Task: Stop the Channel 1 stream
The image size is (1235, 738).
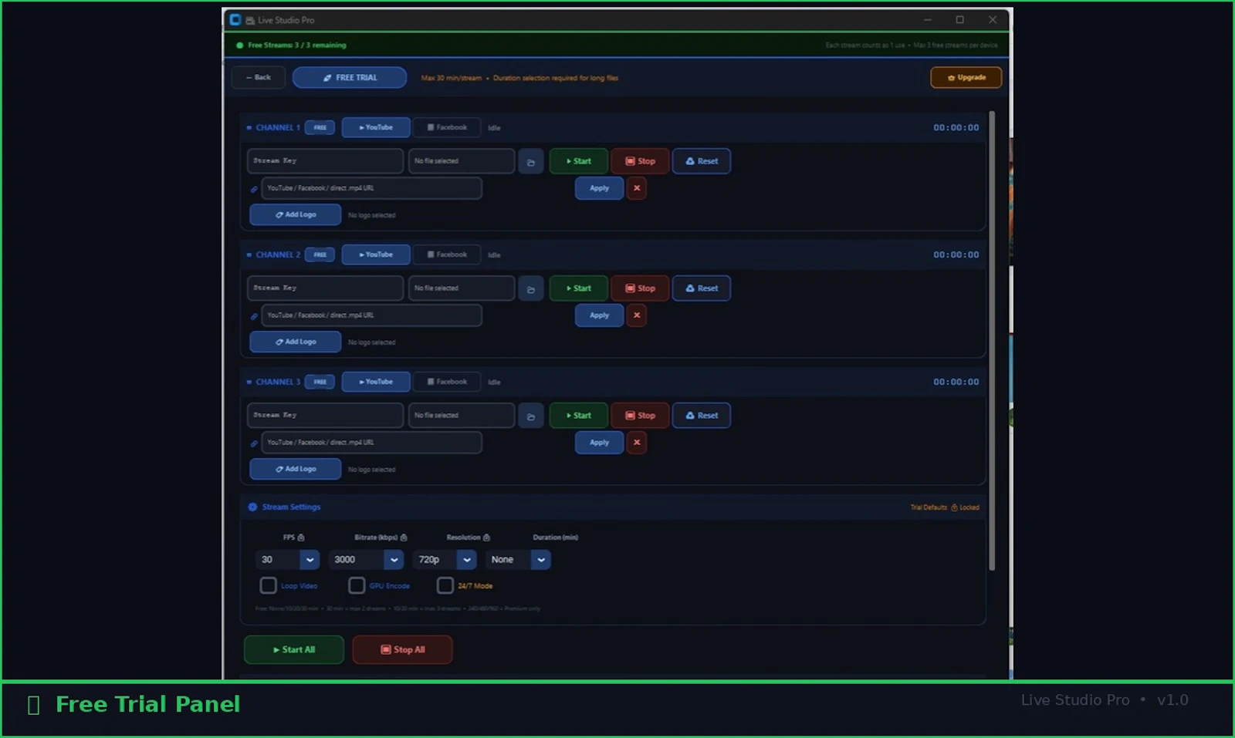Action: pos(640,161)
